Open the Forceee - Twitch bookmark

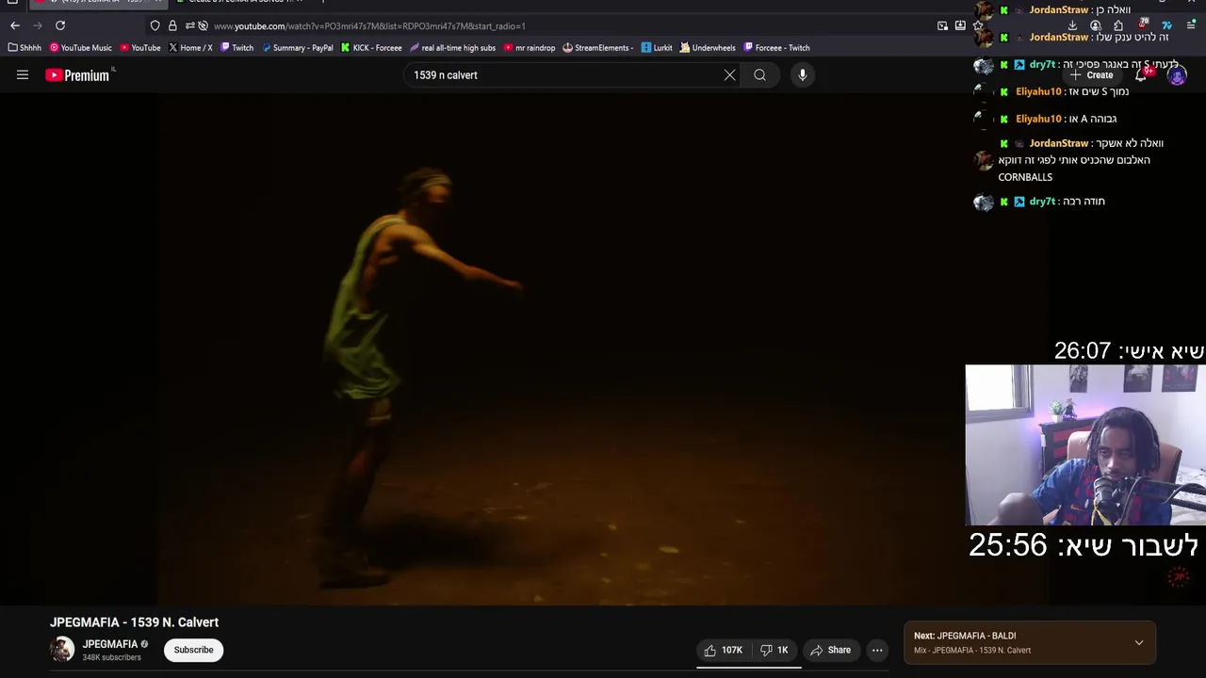[776, 47]
